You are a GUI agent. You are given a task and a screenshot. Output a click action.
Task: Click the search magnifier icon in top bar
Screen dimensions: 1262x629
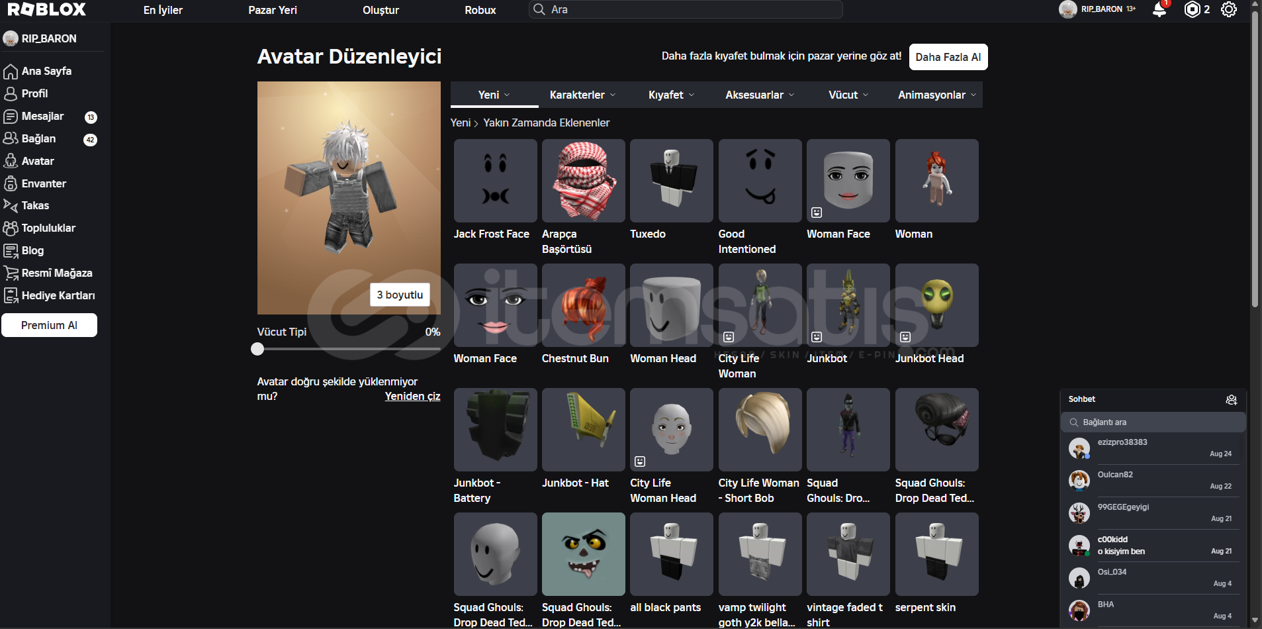tap(539, 9)
